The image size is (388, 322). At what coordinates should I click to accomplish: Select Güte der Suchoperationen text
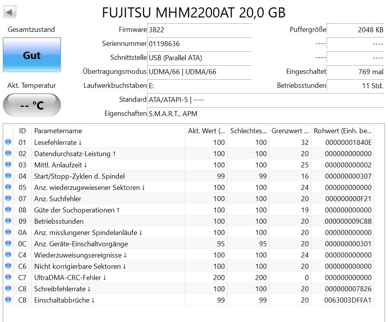77,210
